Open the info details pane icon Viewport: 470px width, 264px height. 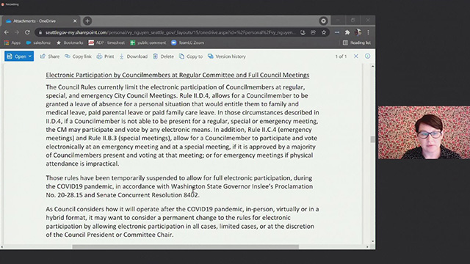coord(367,56)
